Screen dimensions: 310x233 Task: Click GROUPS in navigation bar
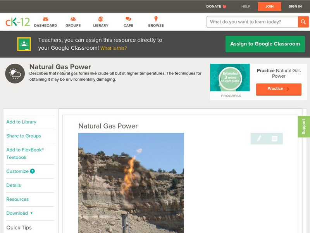click(x=73, y=26)
